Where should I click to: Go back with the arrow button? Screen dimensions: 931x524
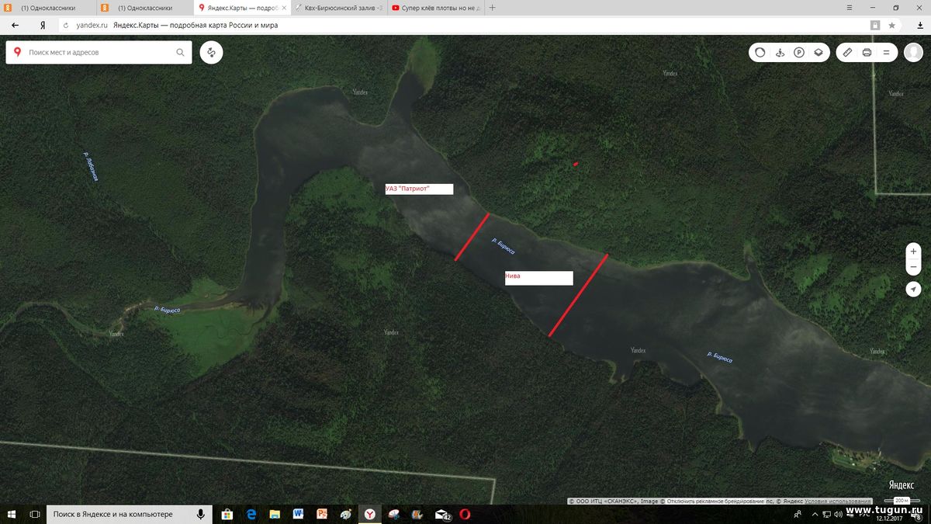15,25
